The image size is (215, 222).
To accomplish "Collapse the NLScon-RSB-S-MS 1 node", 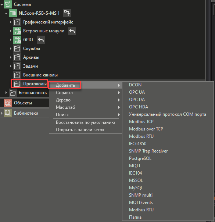I will tap(6, 14).
